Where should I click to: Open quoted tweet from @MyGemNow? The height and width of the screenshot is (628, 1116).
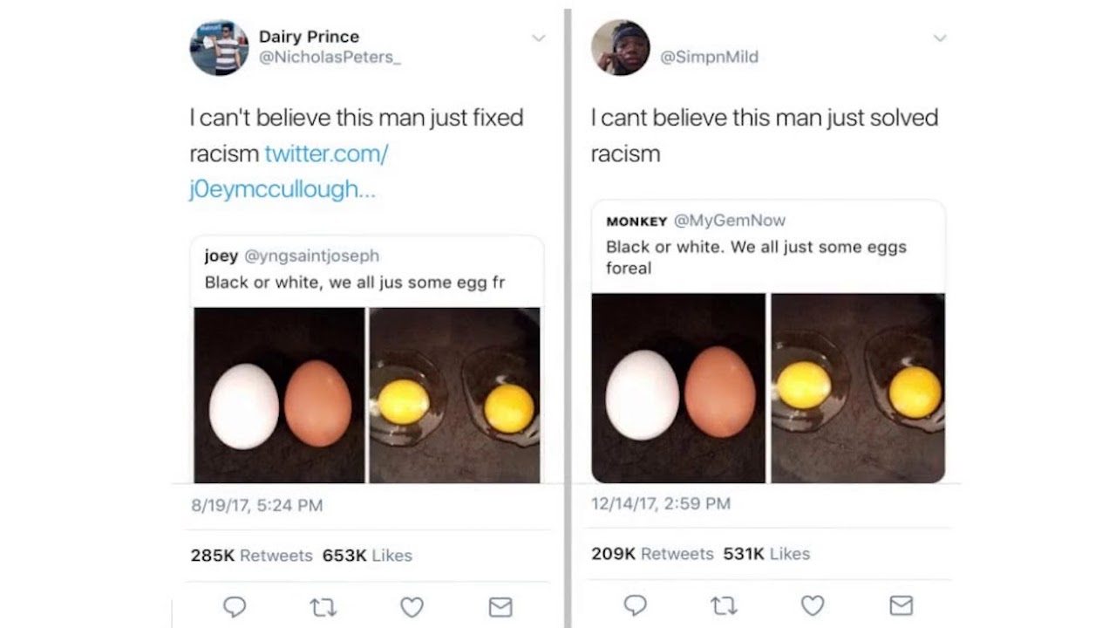pyautogui.click(x=767, y=244)
